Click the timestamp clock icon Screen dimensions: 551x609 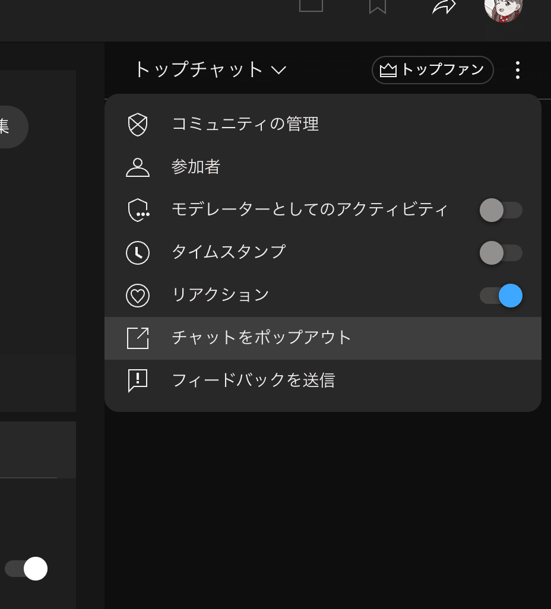[138, 253]
